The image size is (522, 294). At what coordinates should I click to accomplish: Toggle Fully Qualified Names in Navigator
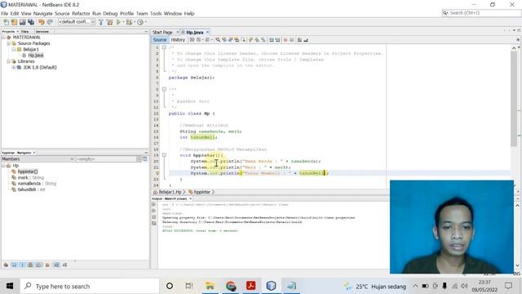tap(47, 265)
